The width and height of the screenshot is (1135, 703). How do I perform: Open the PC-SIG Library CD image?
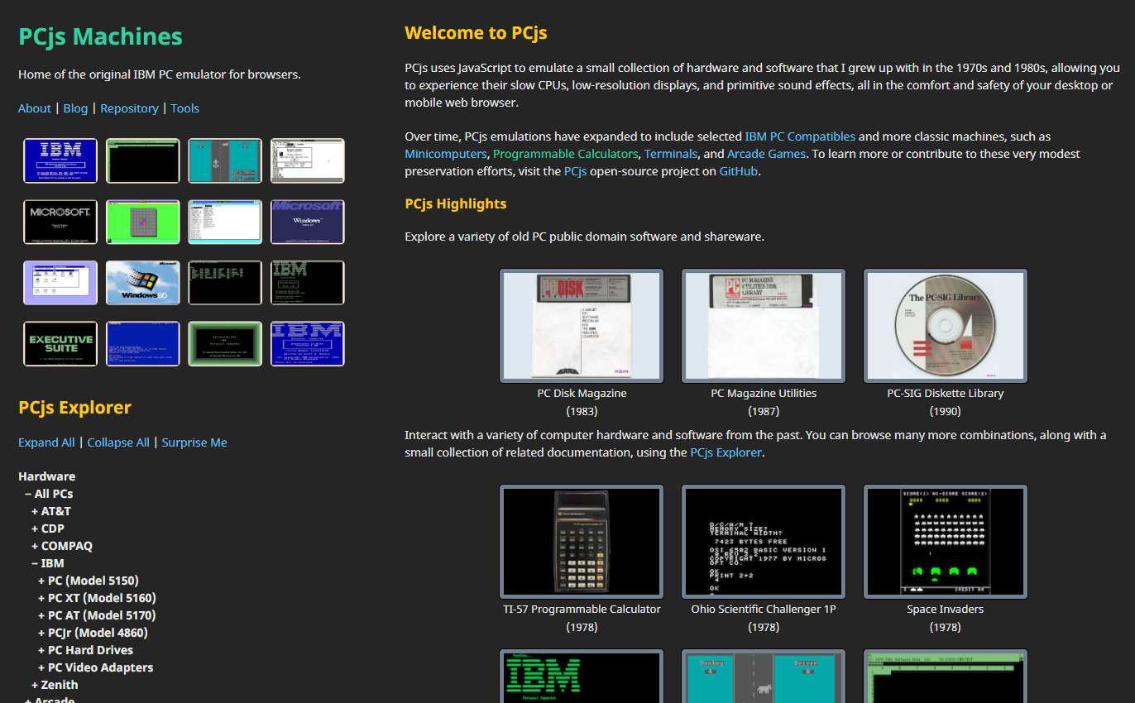(x=946, y=326)
